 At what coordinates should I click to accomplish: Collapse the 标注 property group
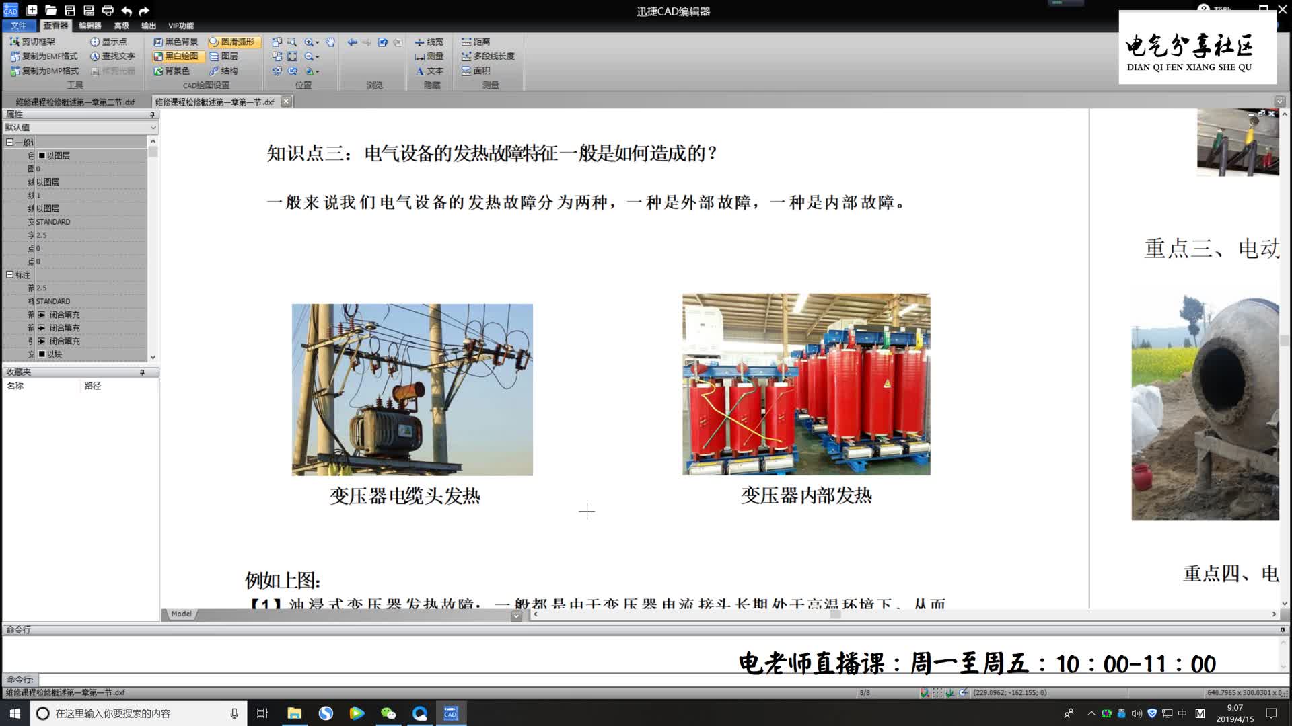pyautogui.click(x=9, y=274)
